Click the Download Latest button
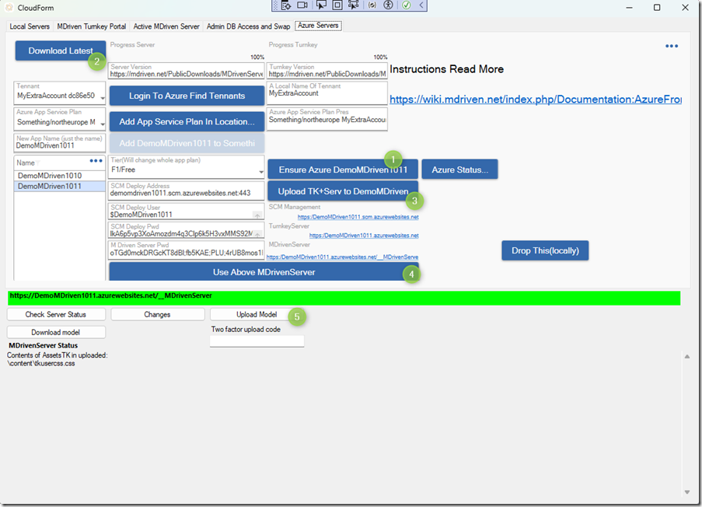The height and width of the screenshot is (507, 702). [61, 51]
